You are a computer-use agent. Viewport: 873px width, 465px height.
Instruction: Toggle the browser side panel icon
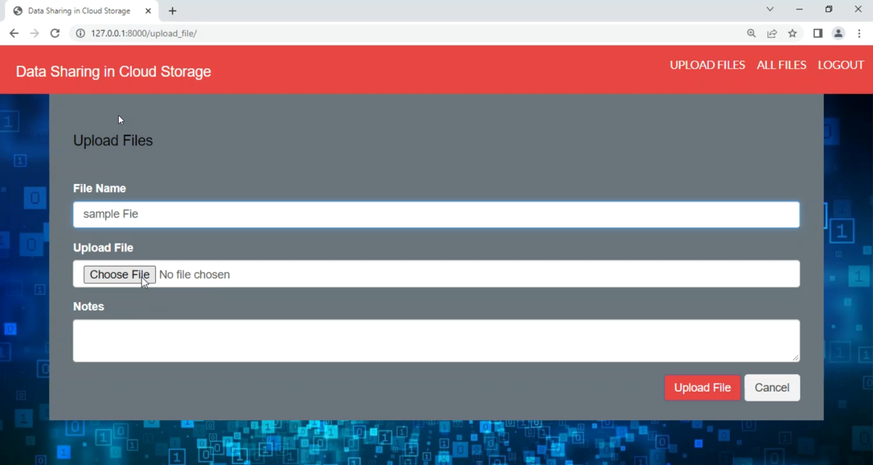818,33
